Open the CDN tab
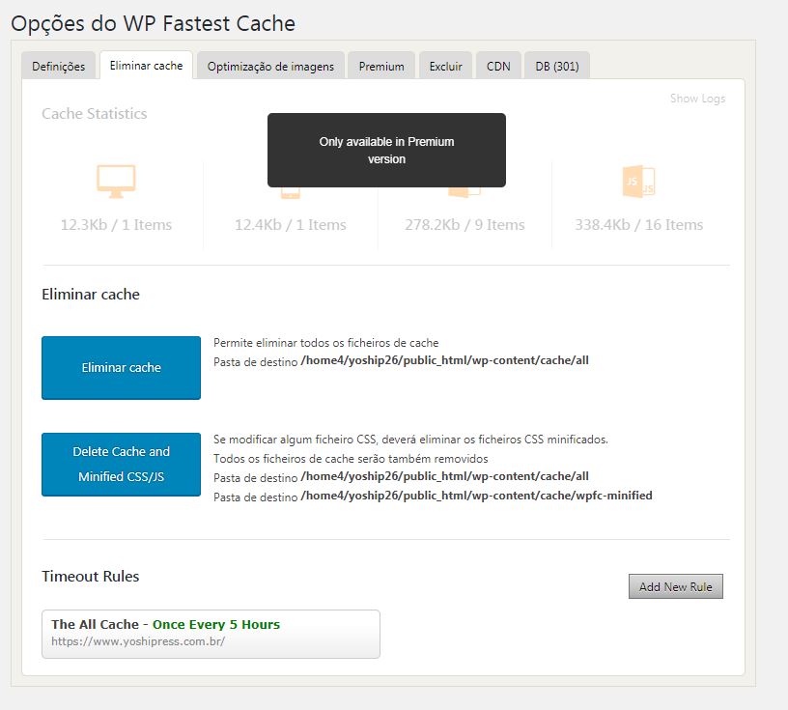 click(x=498, y=66)
